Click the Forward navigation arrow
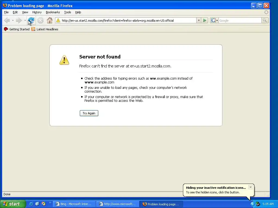The height and width of the screenshot is (208, 278). pos(19,21)
